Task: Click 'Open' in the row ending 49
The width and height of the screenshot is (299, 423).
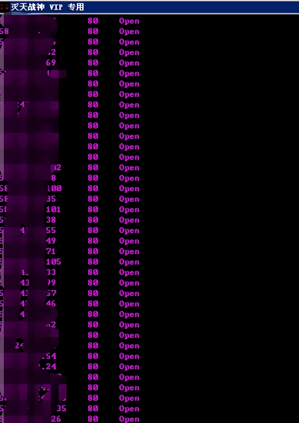Action: tap(129, 241)
